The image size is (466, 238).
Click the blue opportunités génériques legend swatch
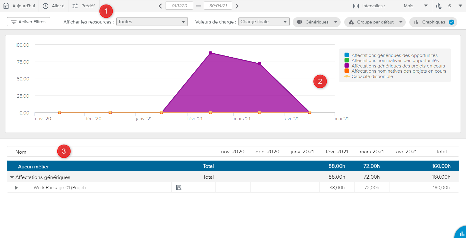pos(347,55)
